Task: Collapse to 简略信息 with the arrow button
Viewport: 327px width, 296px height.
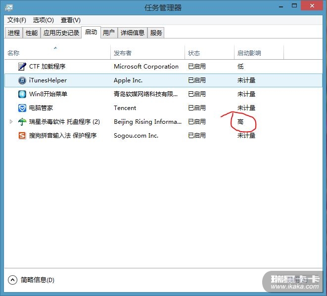Action: [x=12, y=280]
